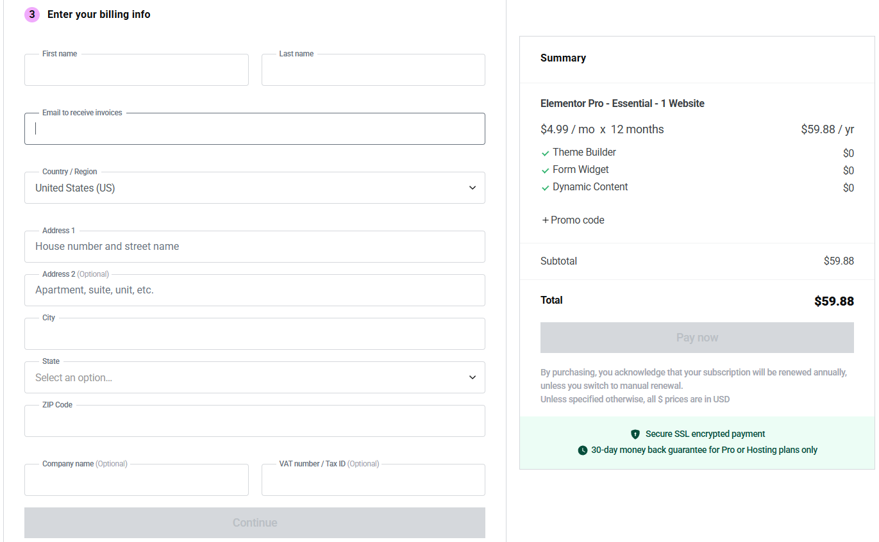Click the Continue button
Image resolution: width=879 pixels, height=542 pixels.
[255, 523]
